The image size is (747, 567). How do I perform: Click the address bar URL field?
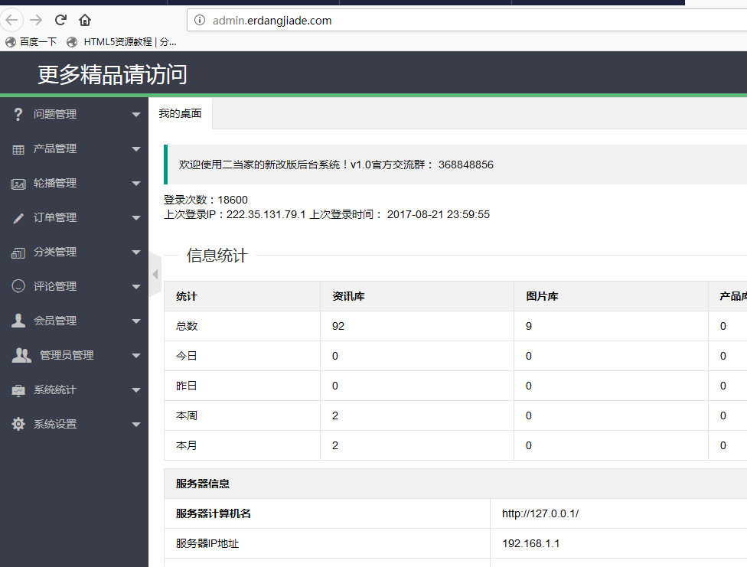point(467,20)
